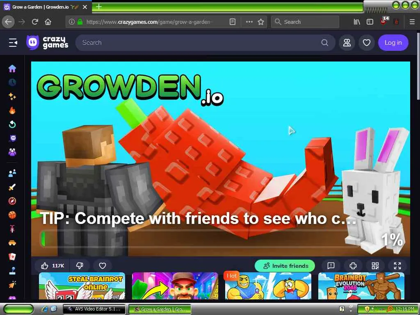This screenshot has height=315, width=420.
Task: Open Clicker category icon in sidebar
Action: [12, 285]
